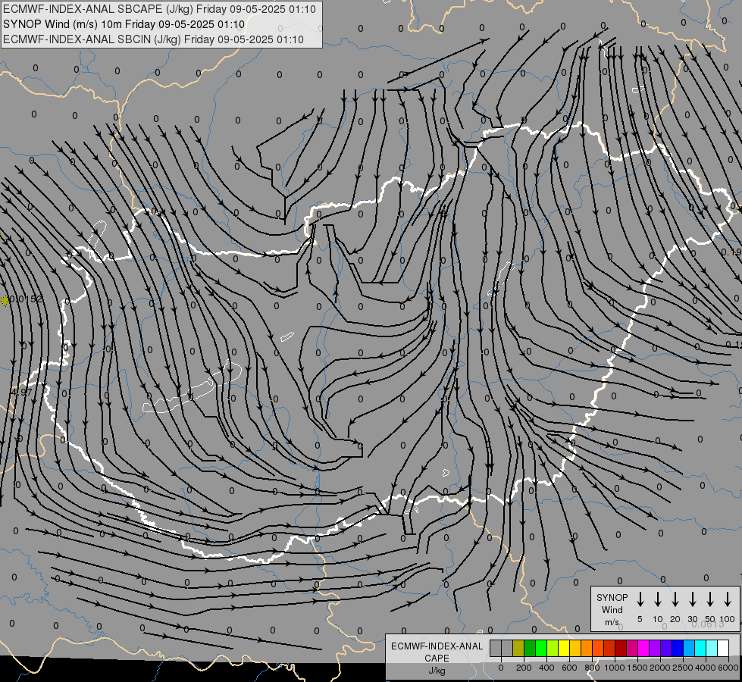Image resolution: width=742 pixels, height=682 pixels.
Task: Click the Lake Balaton outline on map
Action: tap(193, 388)
